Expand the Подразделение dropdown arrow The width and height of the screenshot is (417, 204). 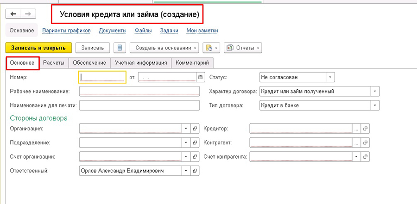(186, 142)
